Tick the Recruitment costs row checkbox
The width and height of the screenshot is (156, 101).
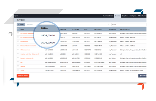[18, 58]
